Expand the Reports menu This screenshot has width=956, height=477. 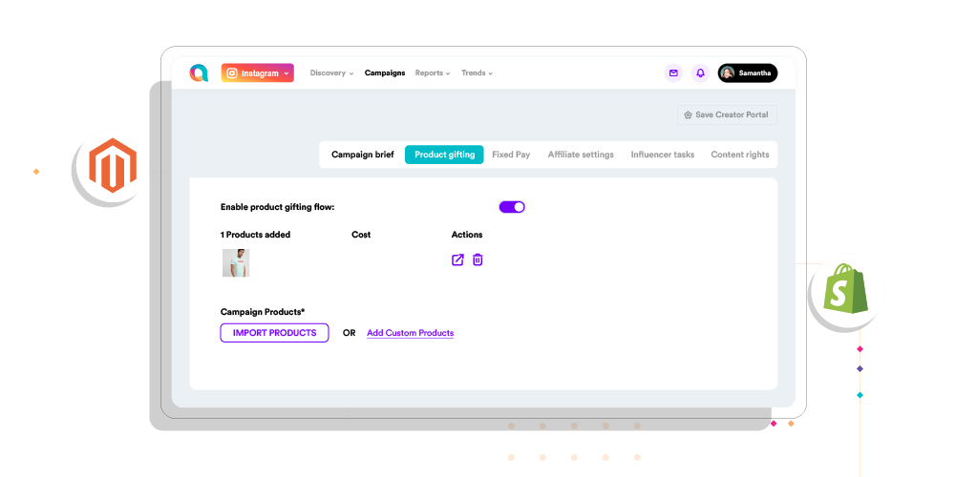coord(433,73)
